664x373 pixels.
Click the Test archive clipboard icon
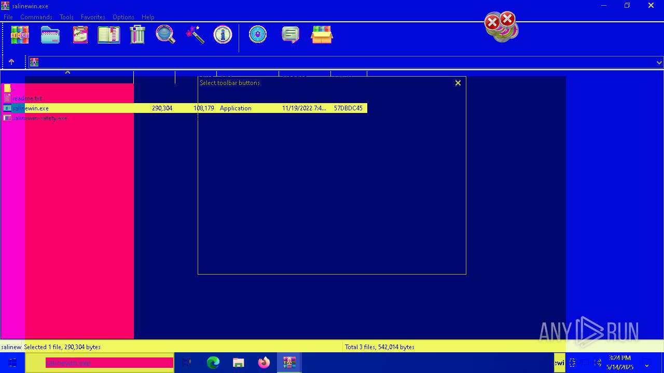coord(80,35)
